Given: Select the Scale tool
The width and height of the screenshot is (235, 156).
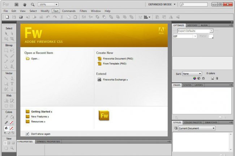Looking at the screenshot, I should coord(6,39).
